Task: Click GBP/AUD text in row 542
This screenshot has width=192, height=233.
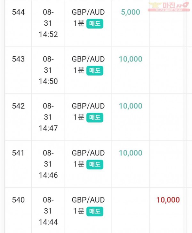Action: pyautogui.click(x=88, y=106)
